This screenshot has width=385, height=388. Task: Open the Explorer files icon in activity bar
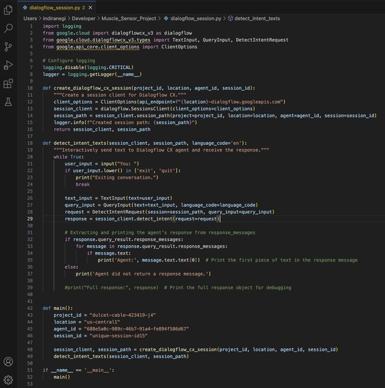point(8,10)
